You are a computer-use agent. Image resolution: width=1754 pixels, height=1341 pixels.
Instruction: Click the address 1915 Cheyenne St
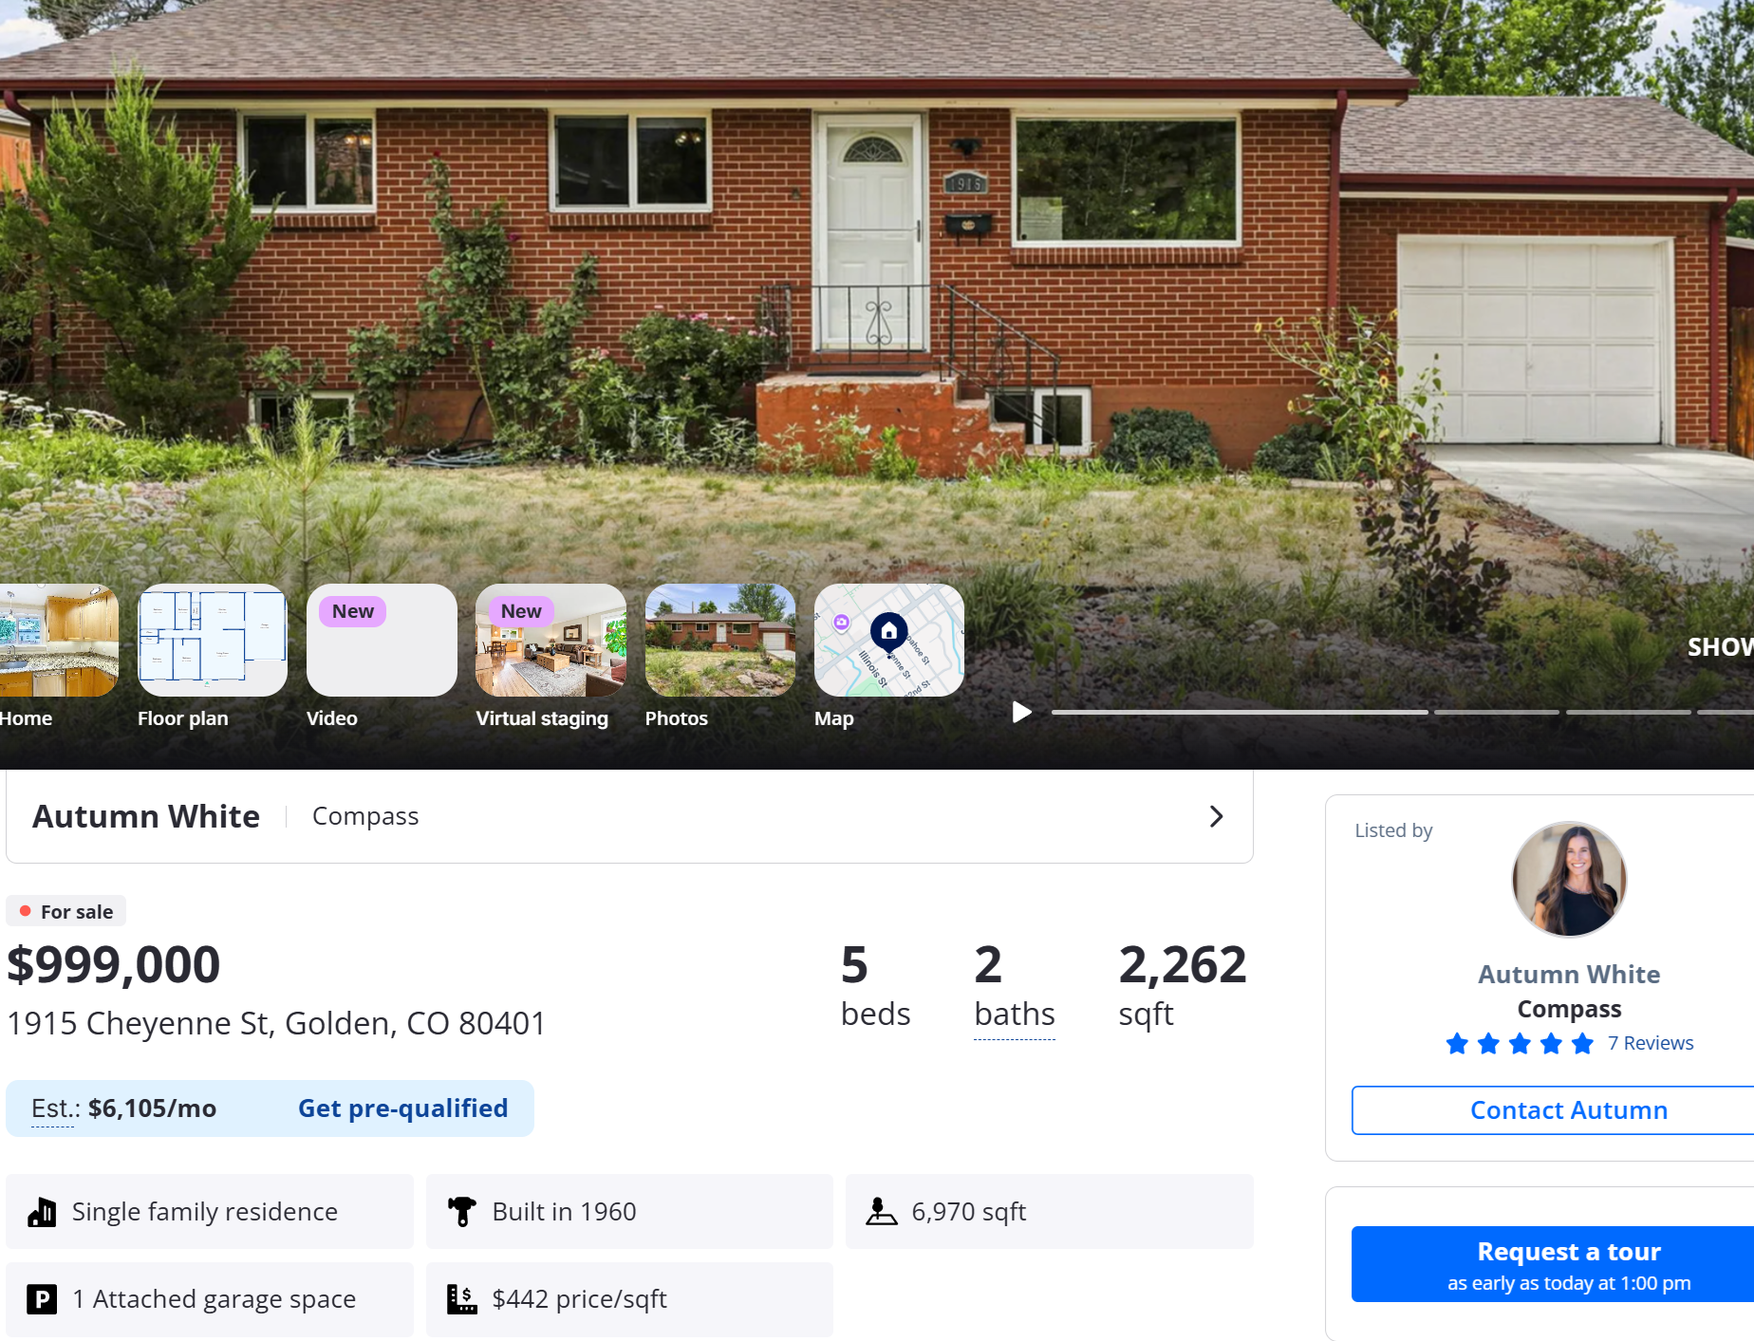coord(276,1023)
